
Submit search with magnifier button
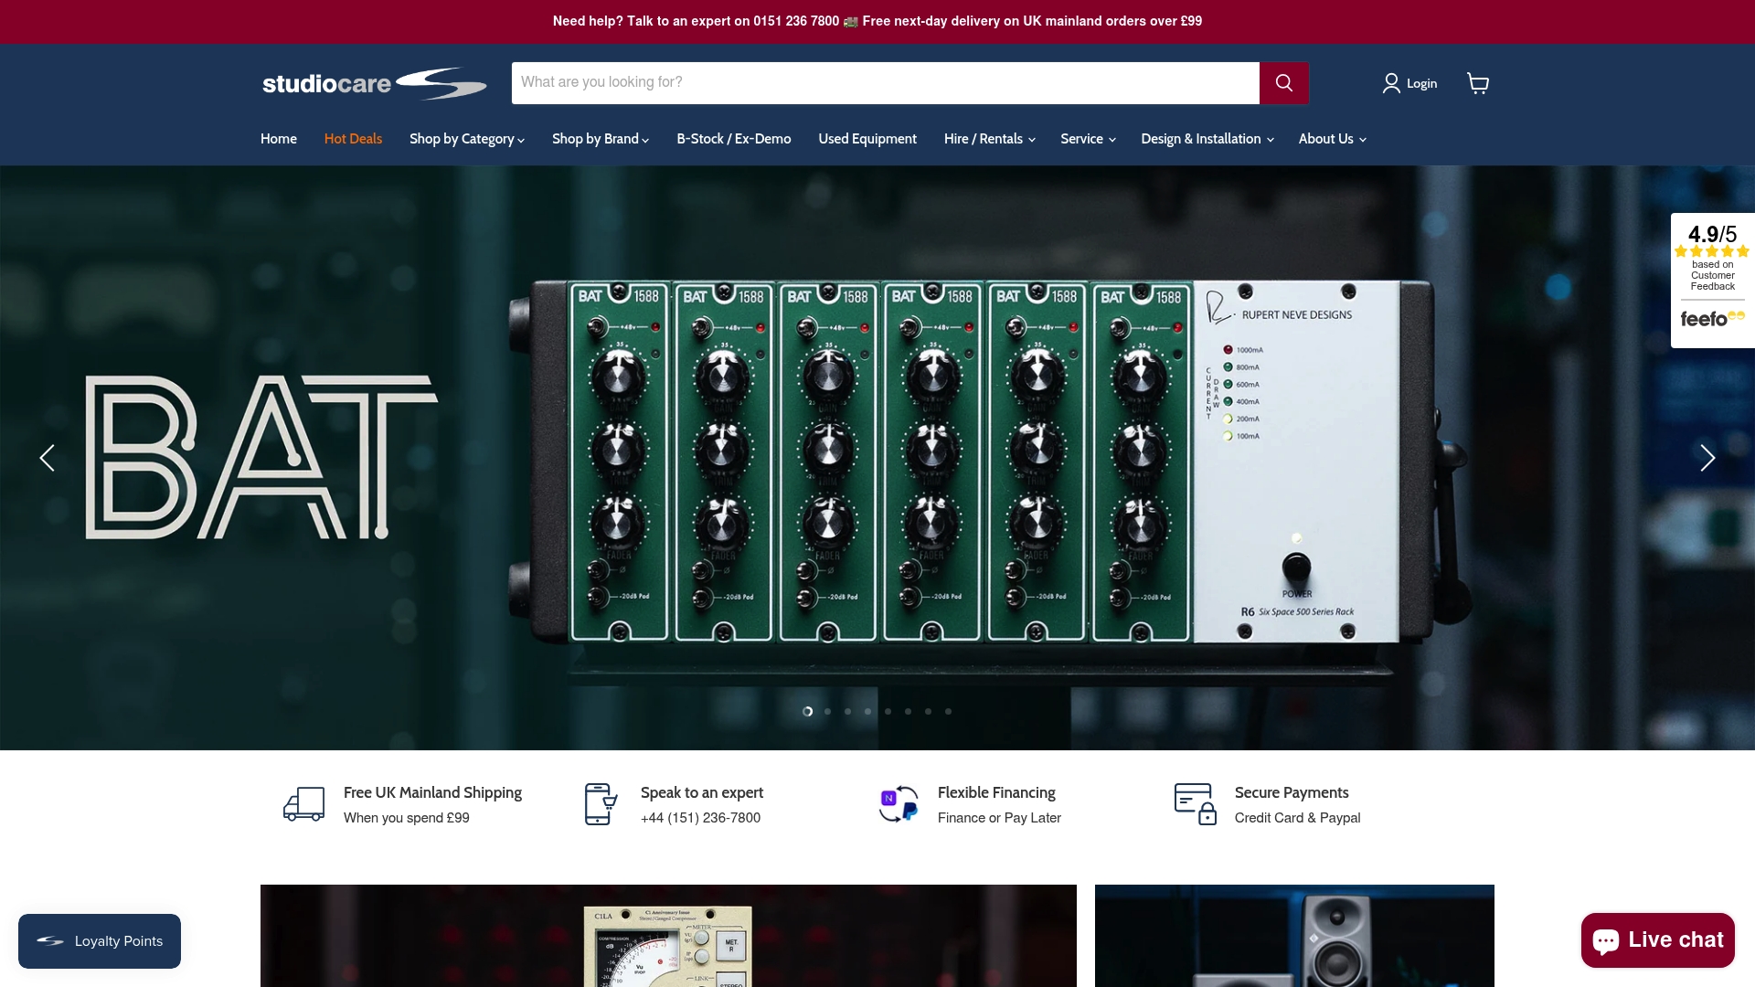[1284, 83]
